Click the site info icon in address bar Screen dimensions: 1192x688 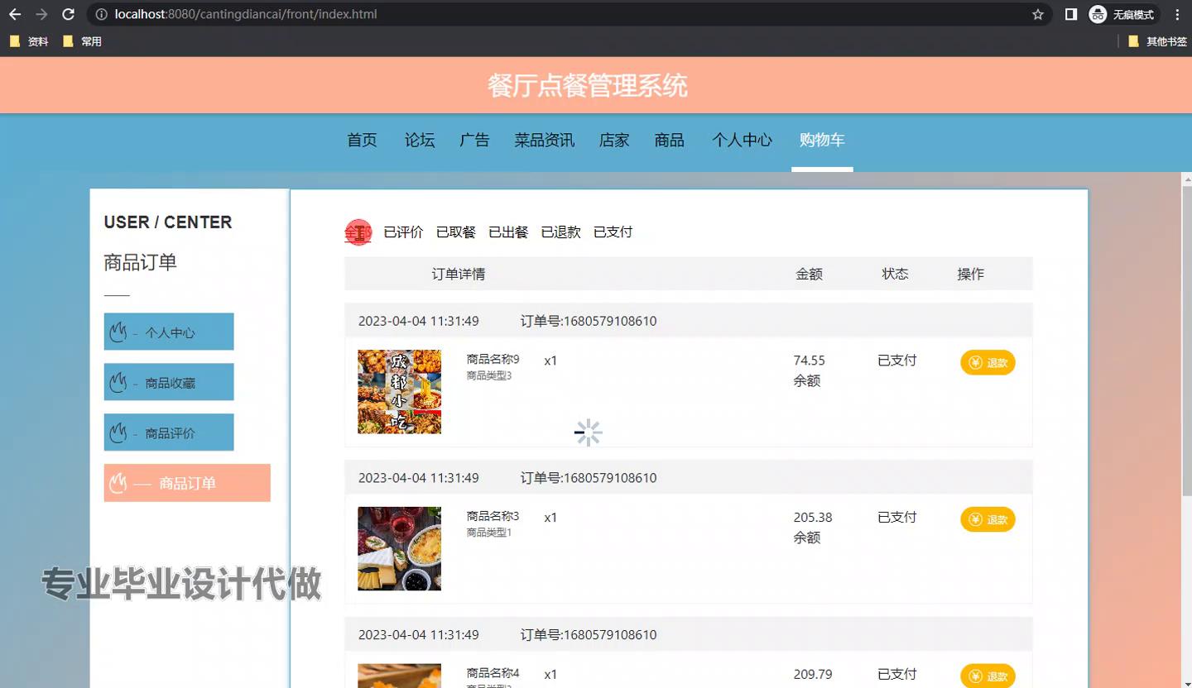pyautogui.click(x=102, y=14)
